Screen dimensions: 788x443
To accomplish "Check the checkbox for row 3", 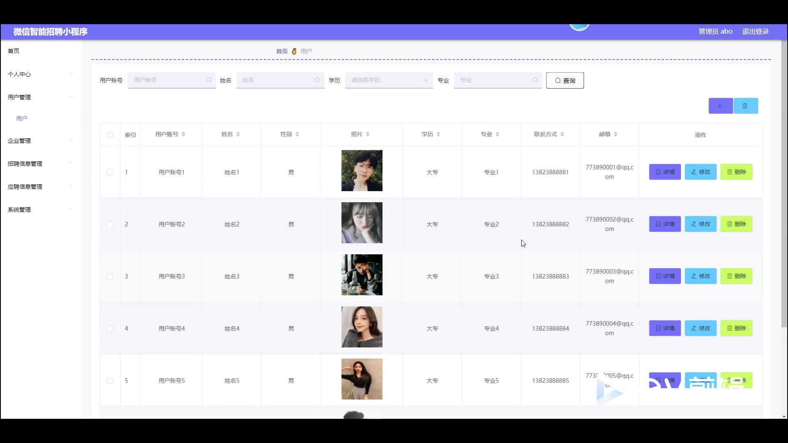I will click(x=110, y=276).
